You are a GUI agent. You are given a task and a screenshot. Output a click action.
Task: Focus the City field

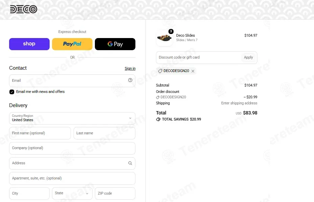click(29, 193)
